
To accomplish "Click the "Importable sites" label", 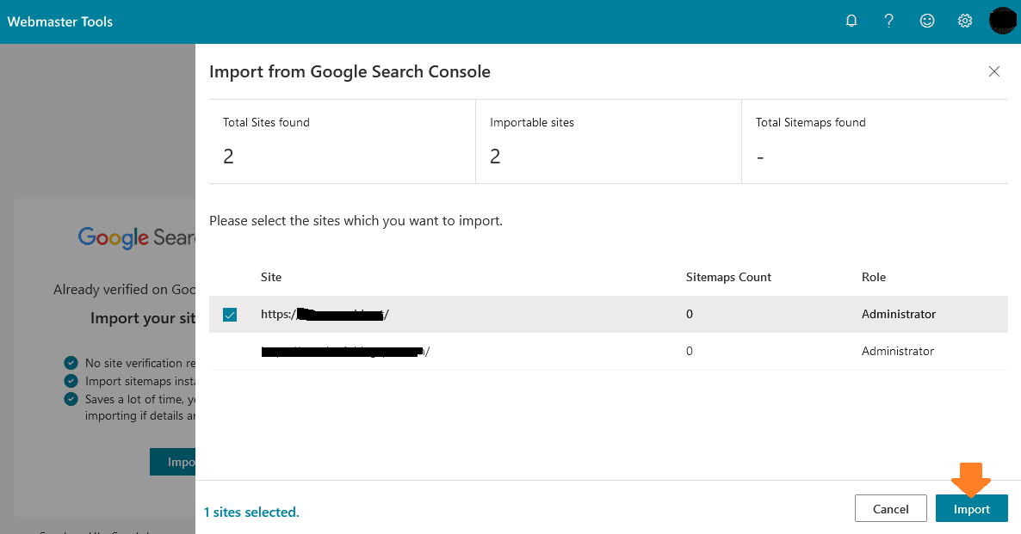I will 532,122.
